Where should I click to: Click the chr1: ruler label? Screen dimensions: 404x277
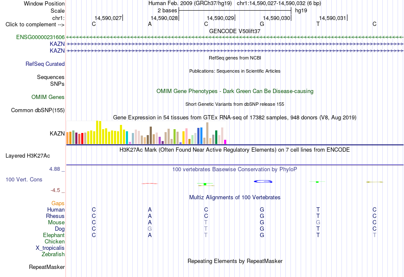tap(59, 18)
